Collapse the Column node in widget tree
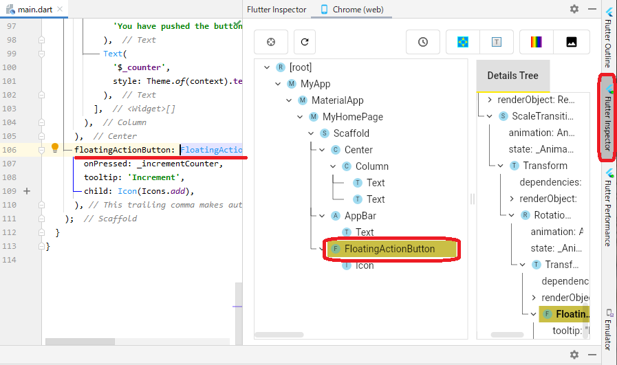Screen dimensions: 617x365 pos(333,166)
